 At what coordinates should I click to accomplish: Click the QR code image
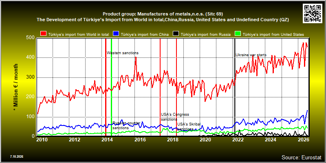(x=313, y=13)
